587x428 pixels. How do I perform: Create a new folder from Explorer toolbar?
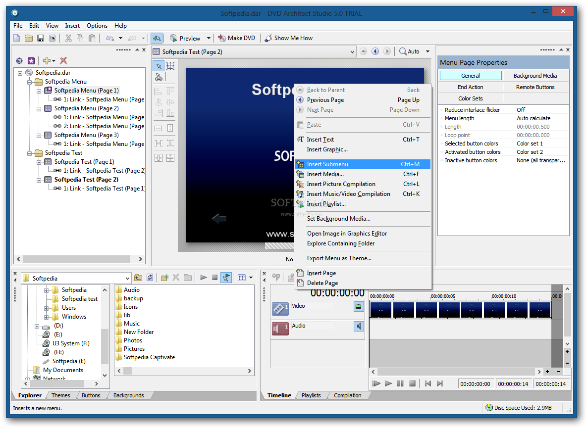(164, 278)
